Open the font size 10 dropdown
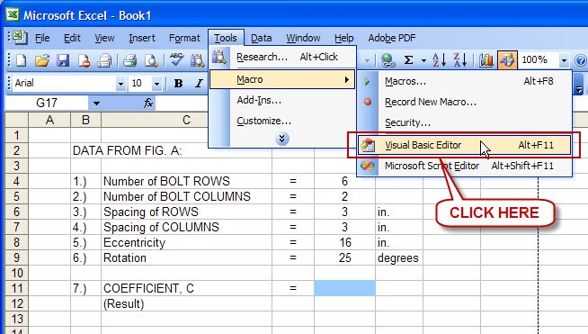Image resolution: width=588 pixels, height=334 pixels. click(x=156, y=84)
